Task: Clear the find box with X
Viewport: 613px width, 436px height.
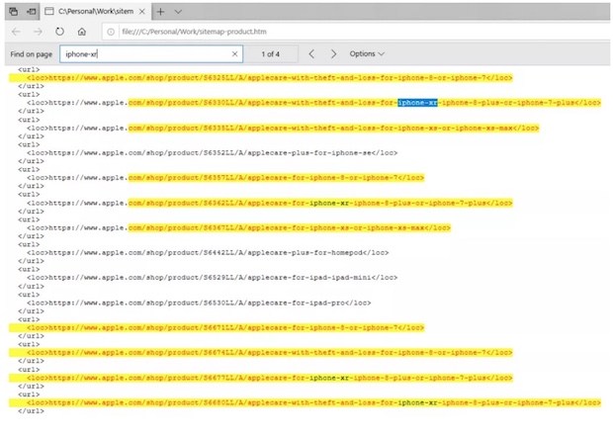Action: click(234, 54)
